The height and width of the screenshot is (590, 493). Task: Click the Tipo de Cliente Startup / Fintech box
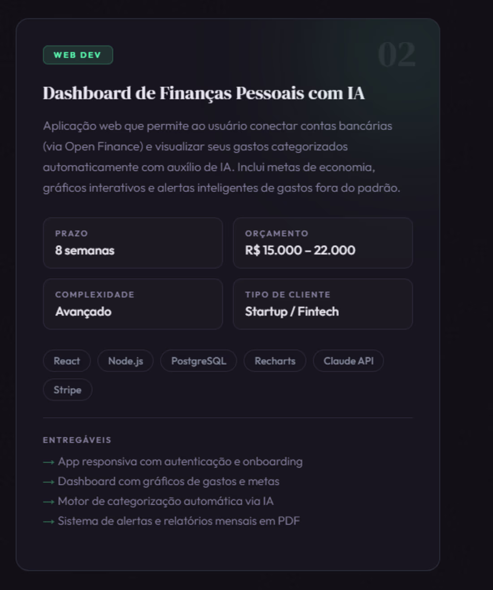(322, 304)
